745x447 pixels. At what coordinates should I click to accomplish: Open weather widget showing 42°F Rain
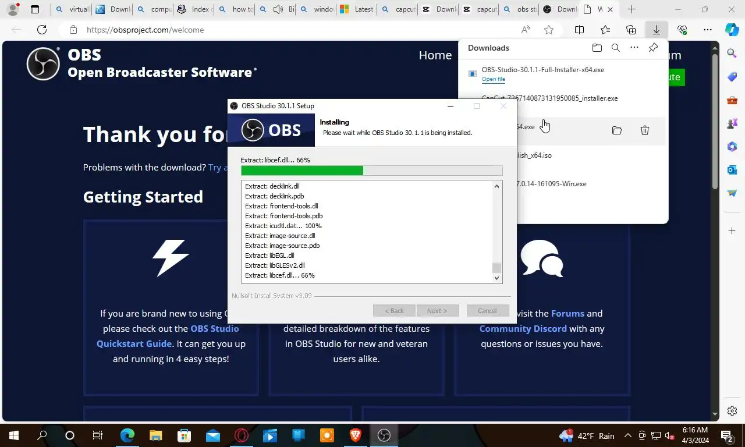pyautogui.click(x=587, y=435)
